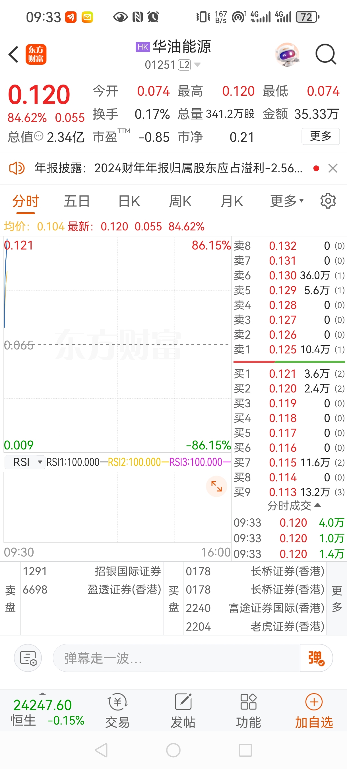Tap the 总值 info bubble icon
This screenshot has width=347, height=769.
[x=39, y=137]
